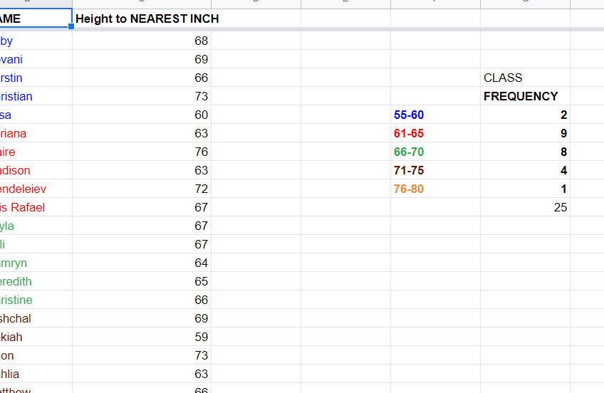
Task: Select the red 61-65 class range cell
Action: click(436, 133)
